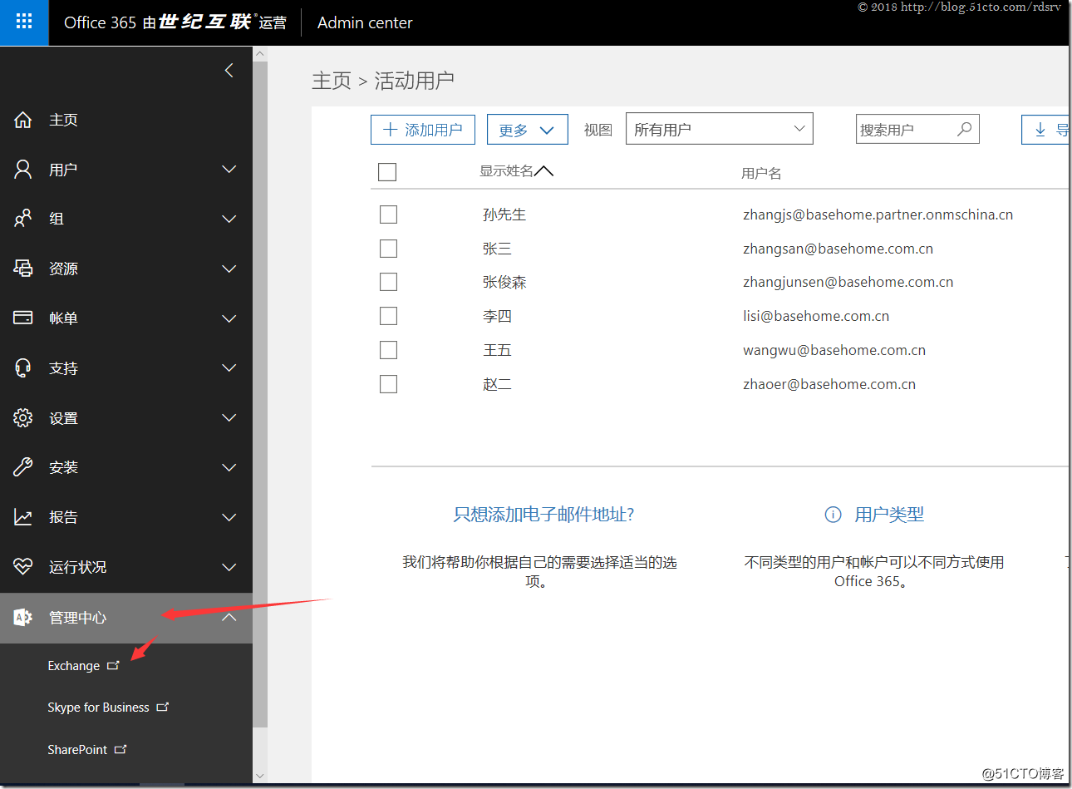Image resolution: width=1072 pixels, height=789 pixels.
Task: Click the resources printer icon in sidebar
Action: [23, 269]
